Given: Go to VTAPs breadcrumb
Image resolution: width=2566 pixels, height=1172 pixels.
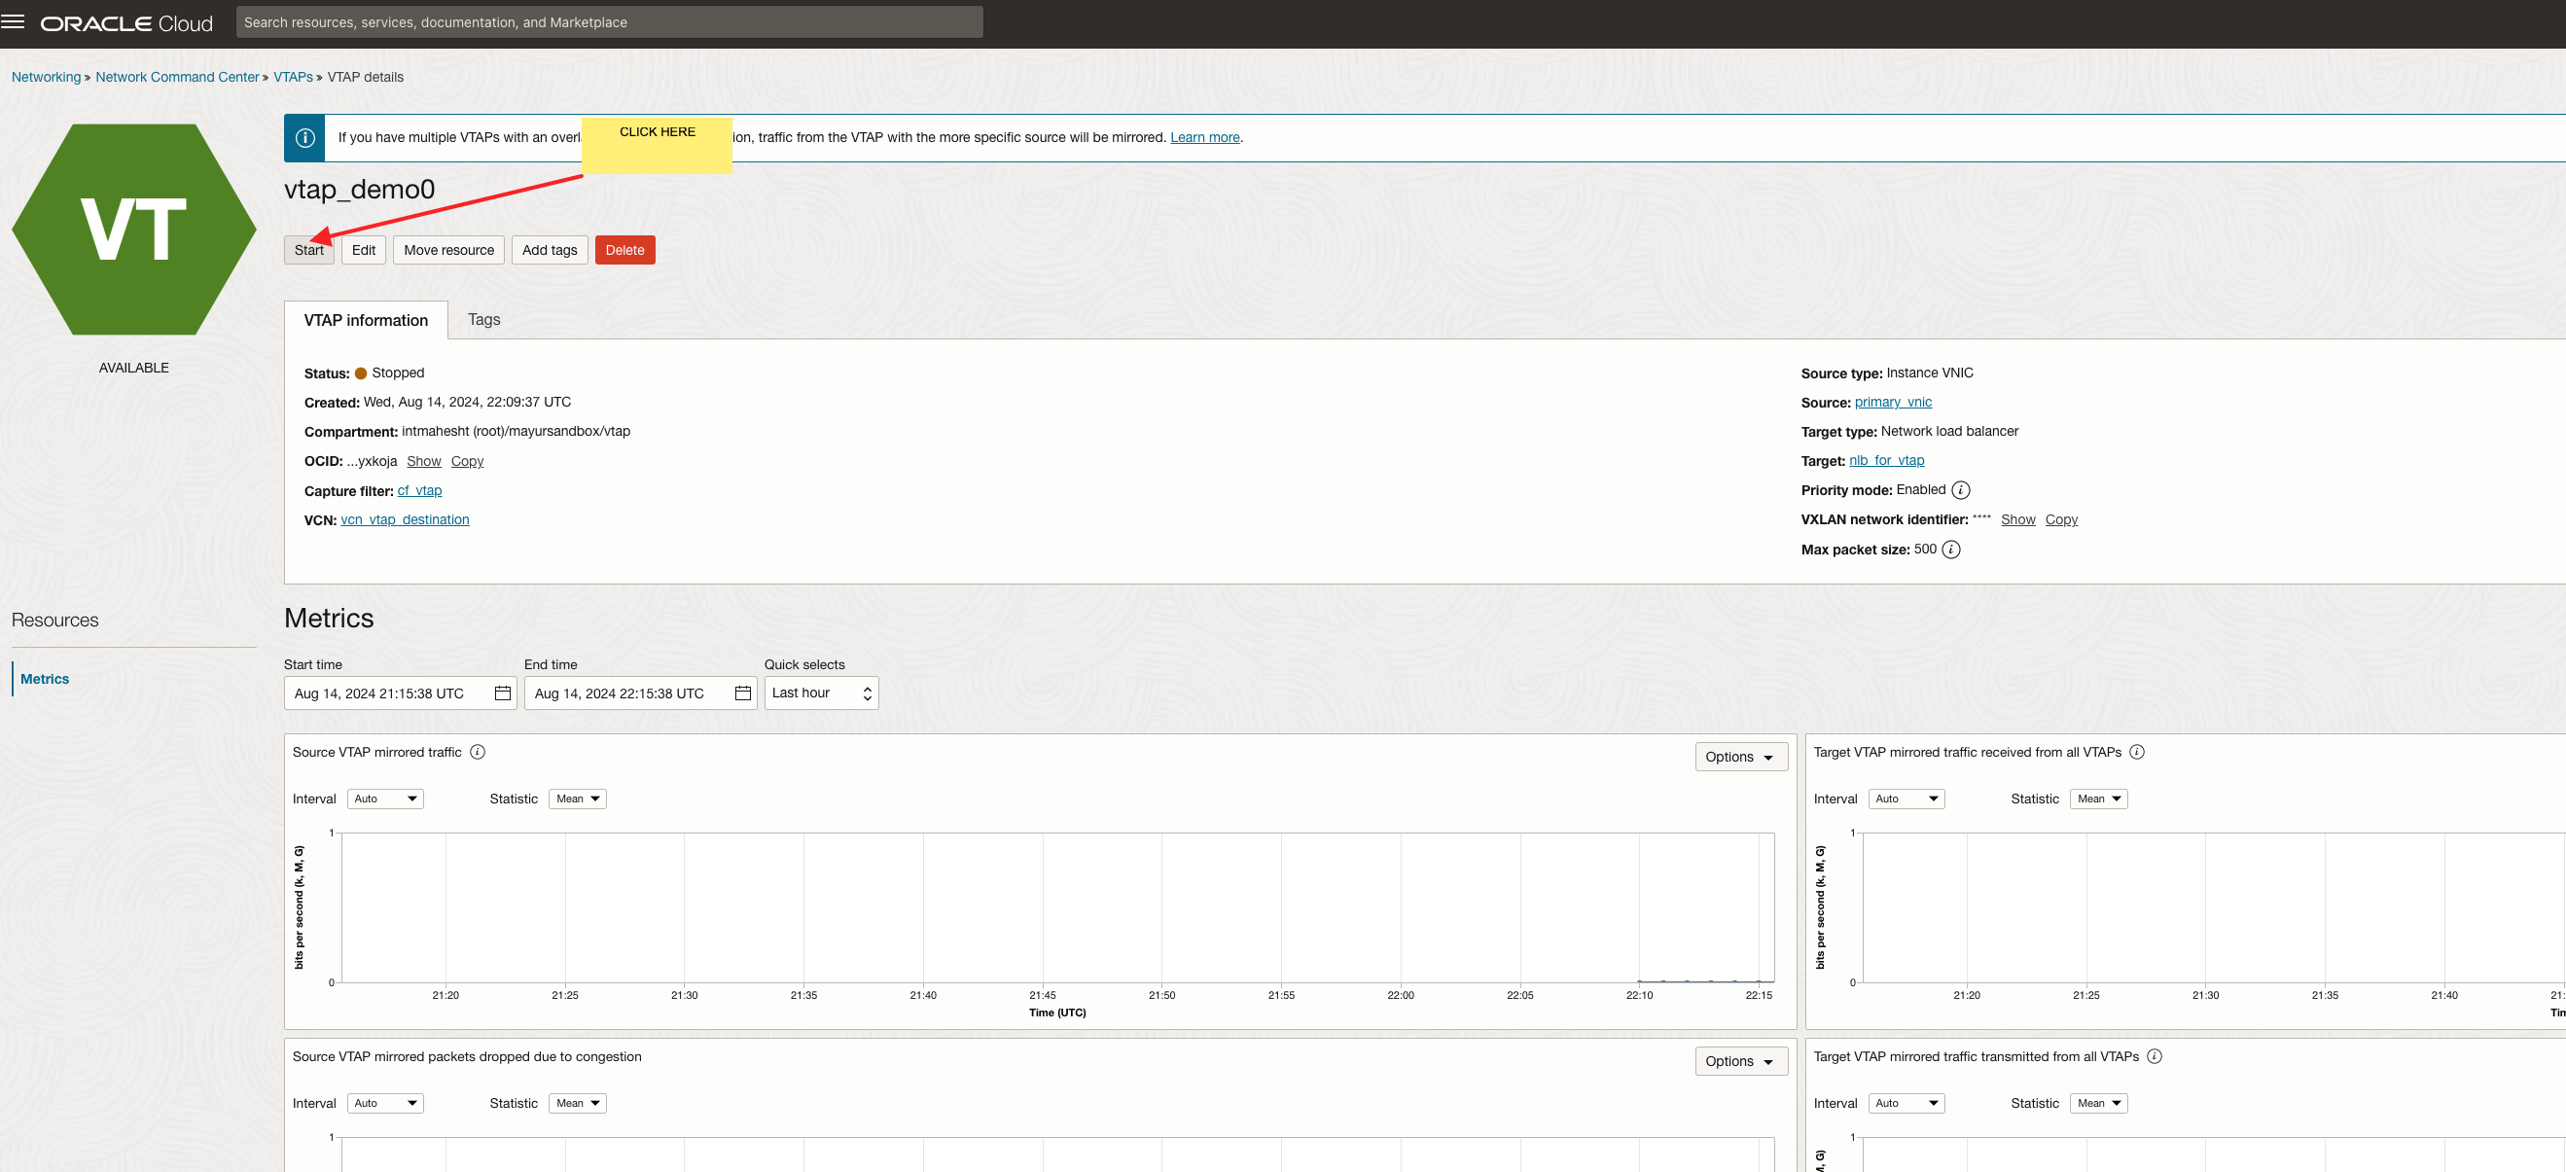Looking at the screenshot, I should 293,77.
